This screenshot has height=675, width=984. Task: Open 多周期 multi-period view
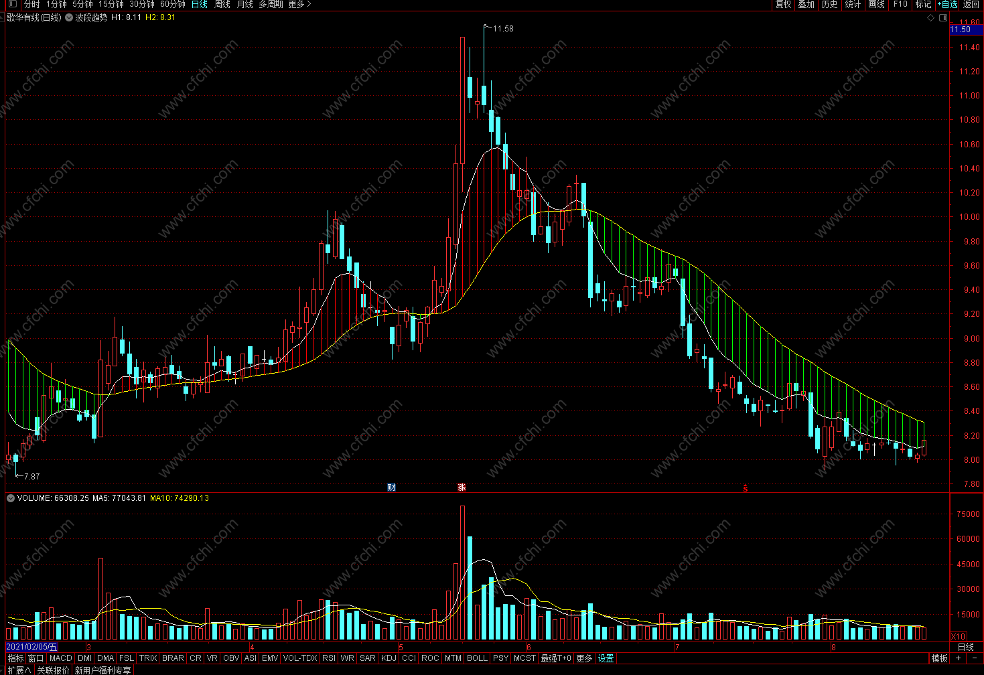click(x=271, y=4)
